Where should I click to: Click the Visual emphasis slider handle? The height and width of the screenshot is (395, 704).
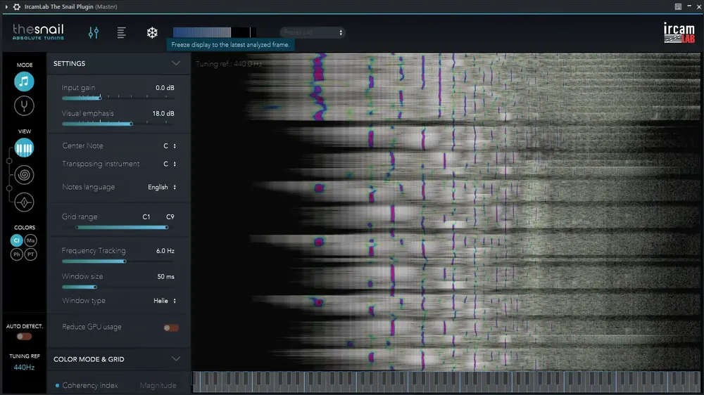pyautogui.click(x=131, y=124)
